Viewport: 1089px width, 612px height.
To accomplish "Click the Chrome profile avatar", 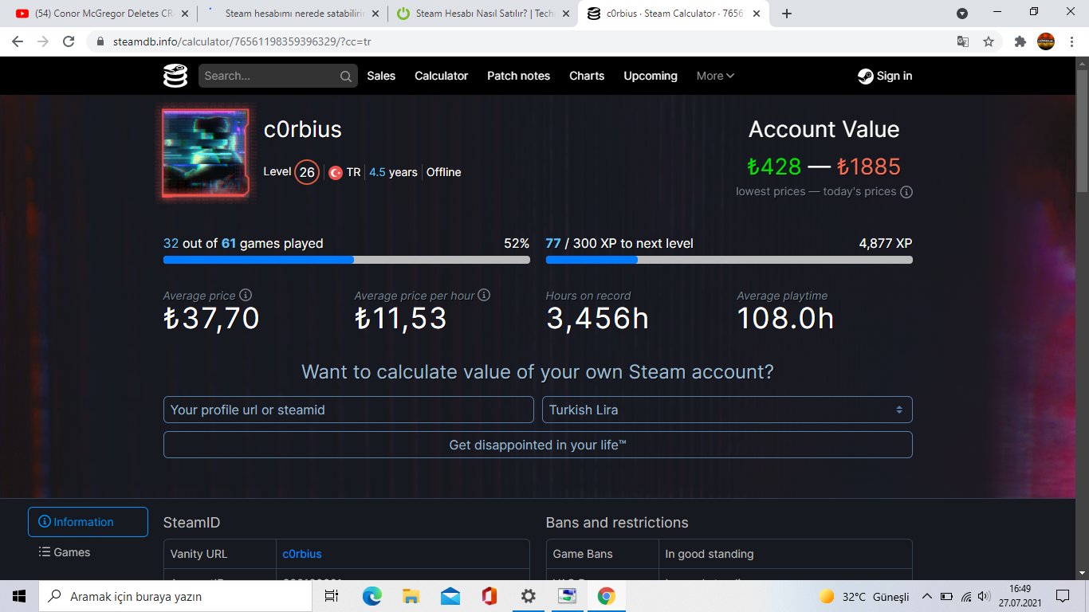I will point(1045,41).
